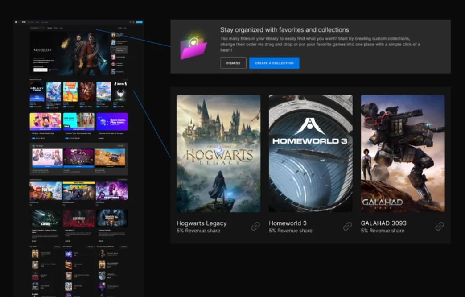Screen dimensions: 465x297
Task: Select the first game in the hero sidebar list
Action: coord(119,35)
